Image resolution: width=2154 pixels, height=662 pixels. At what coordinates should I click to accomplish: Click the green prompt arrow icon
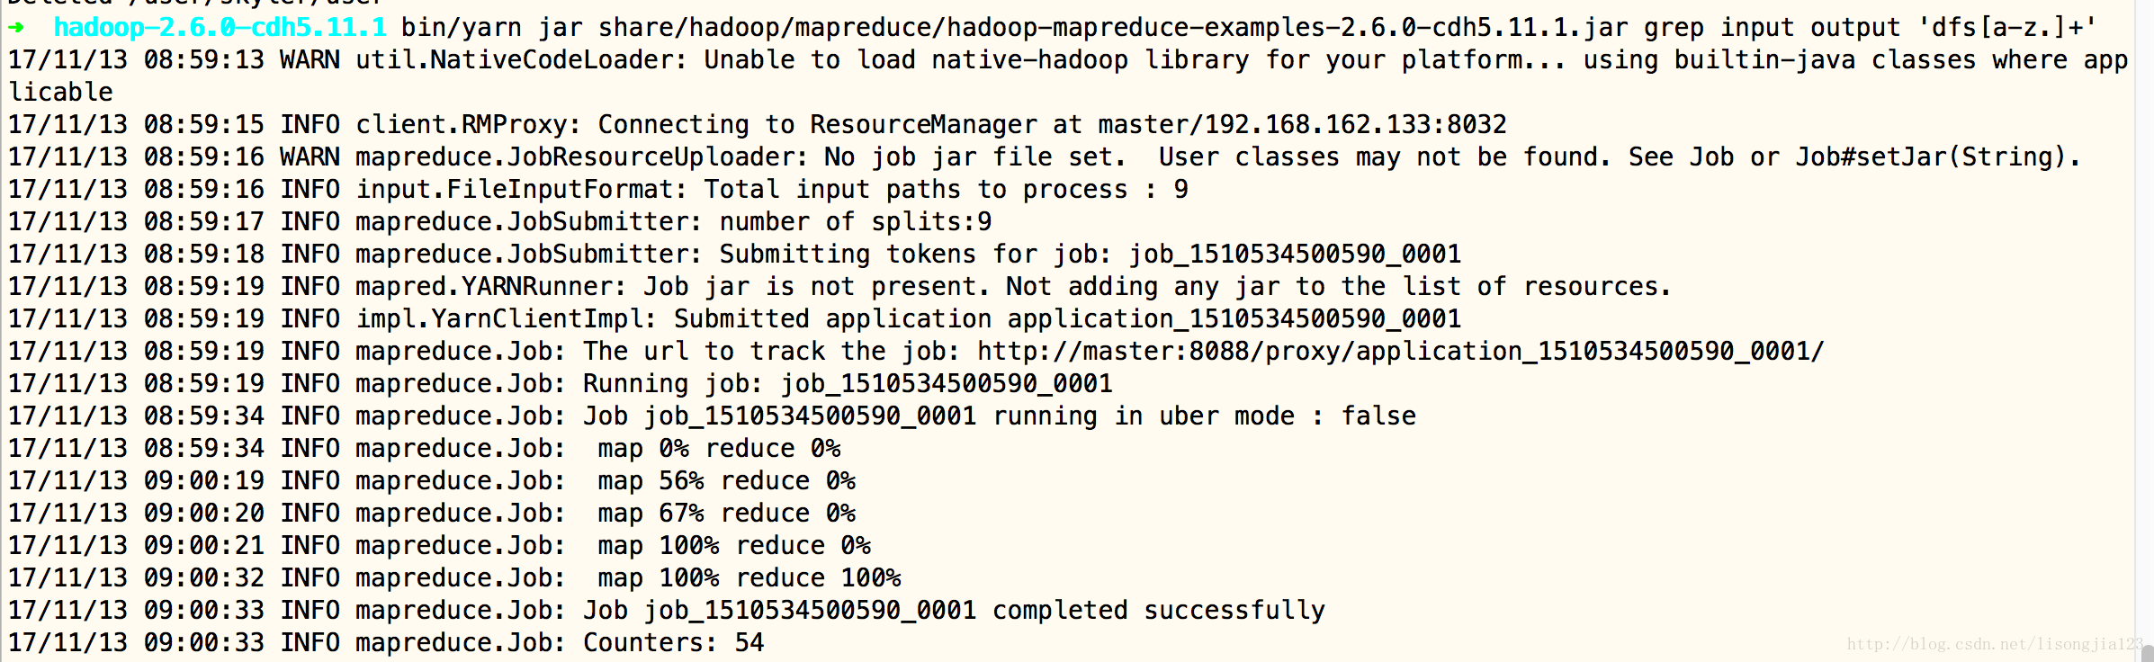[16, 28]
